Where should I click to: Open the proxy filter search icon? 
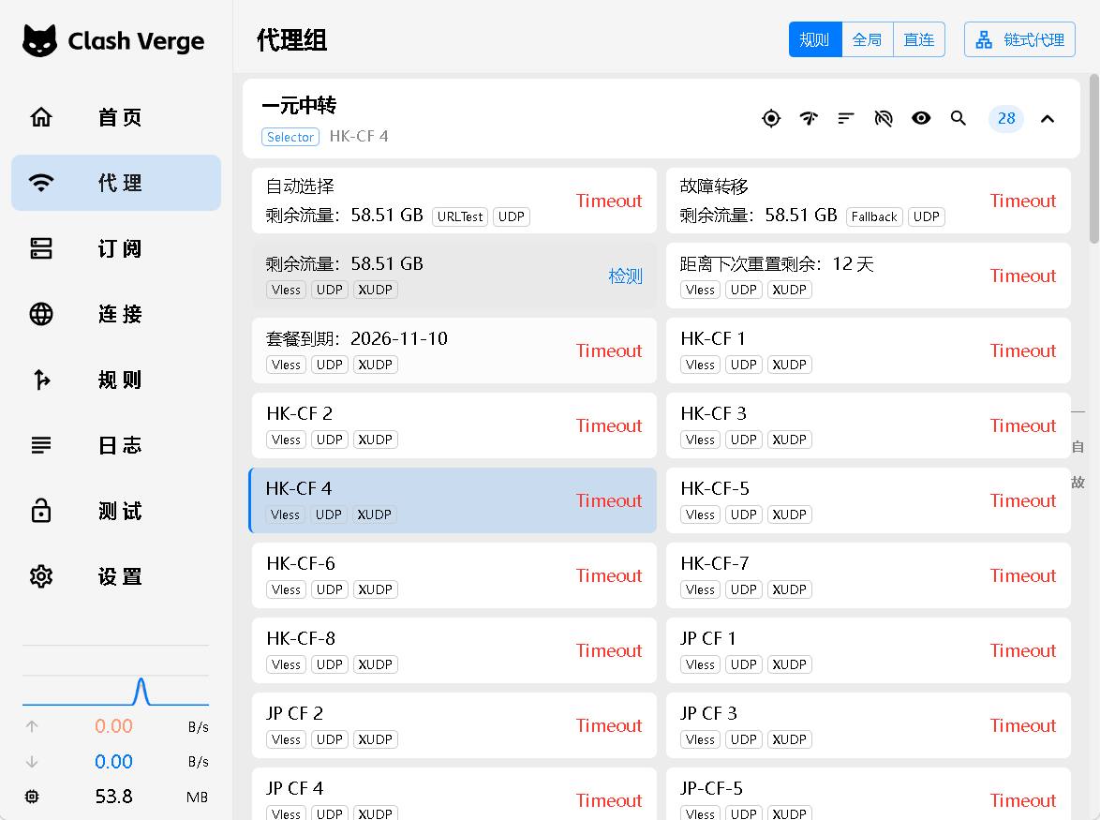[959, 118]
